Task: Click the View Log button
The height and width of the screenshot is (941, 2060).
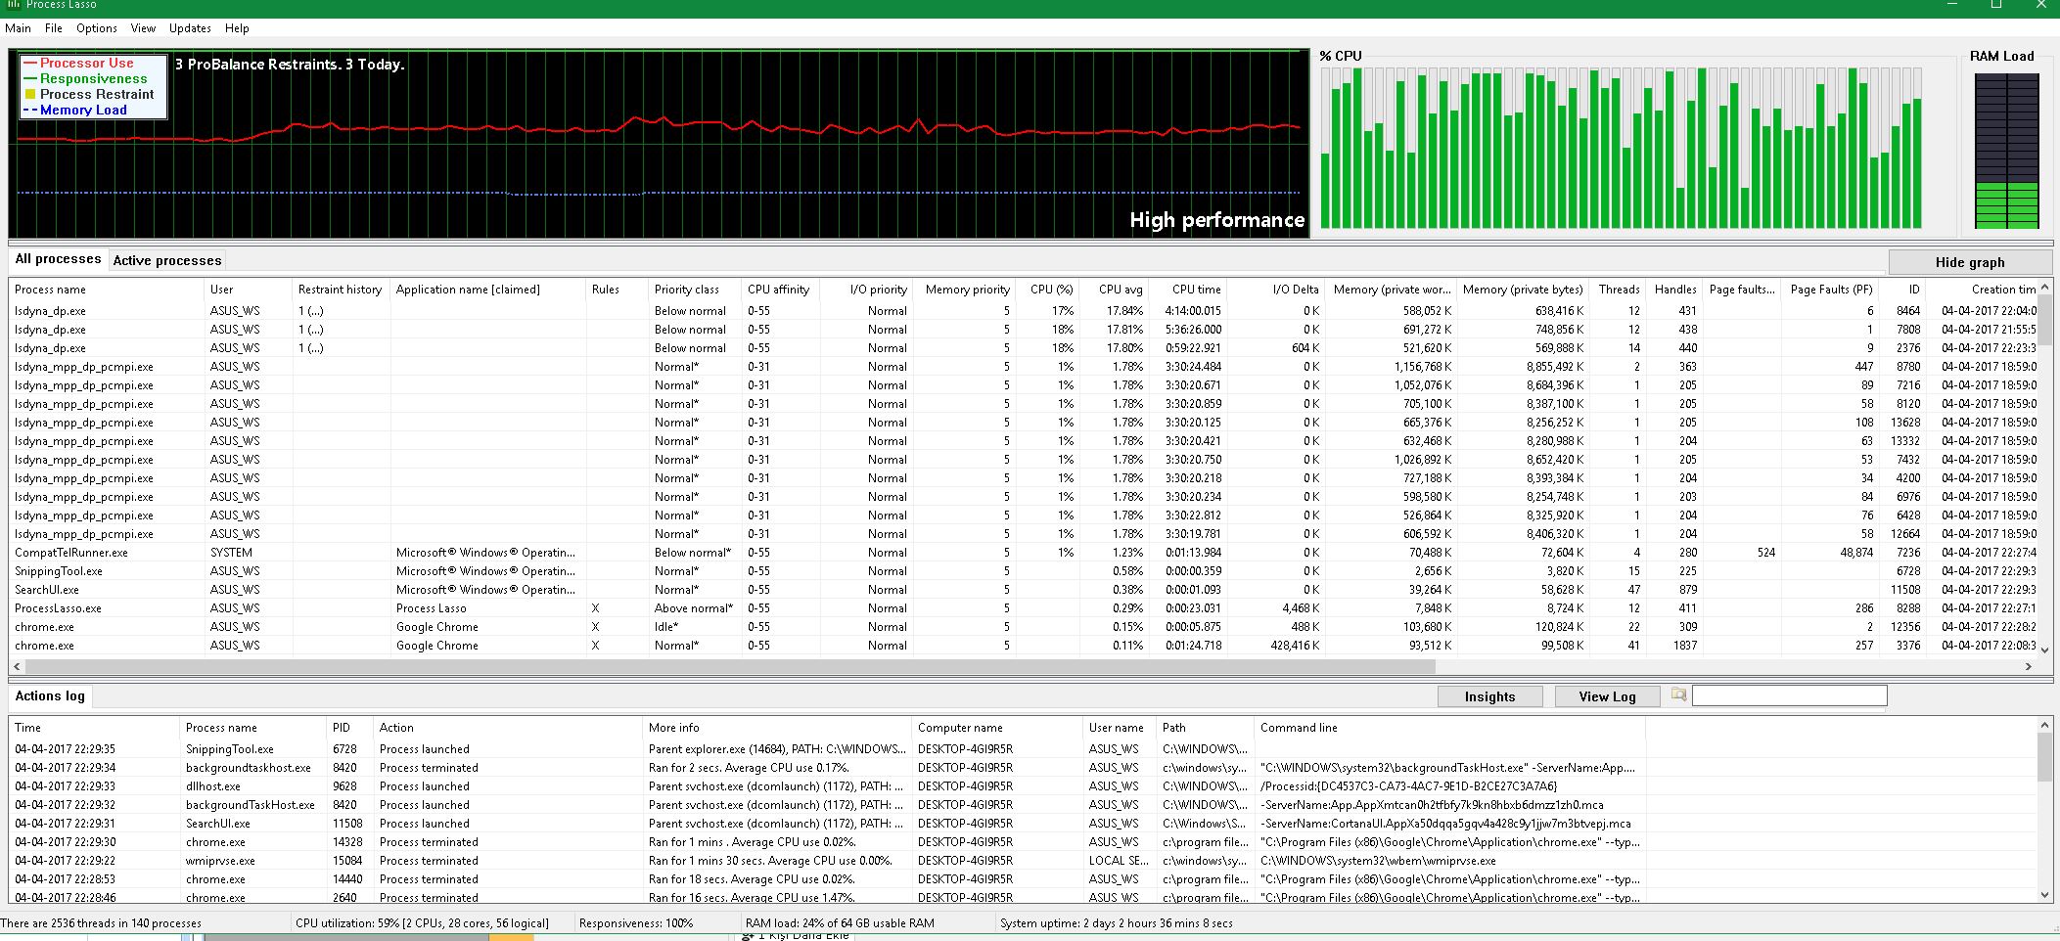Action: click(1607, 696)
